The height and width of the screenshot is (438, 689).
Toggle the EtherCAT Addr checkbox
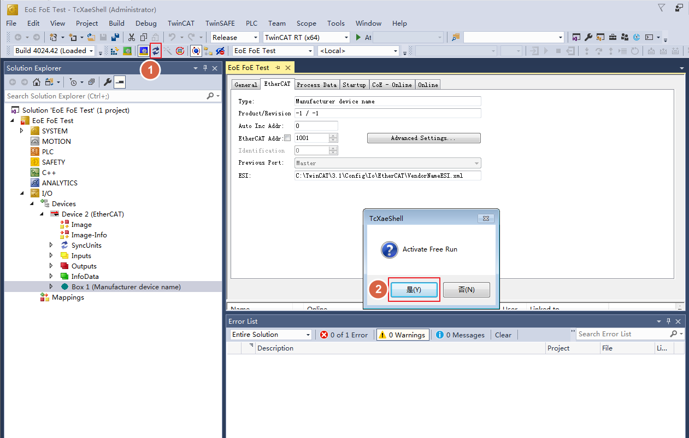287,138
